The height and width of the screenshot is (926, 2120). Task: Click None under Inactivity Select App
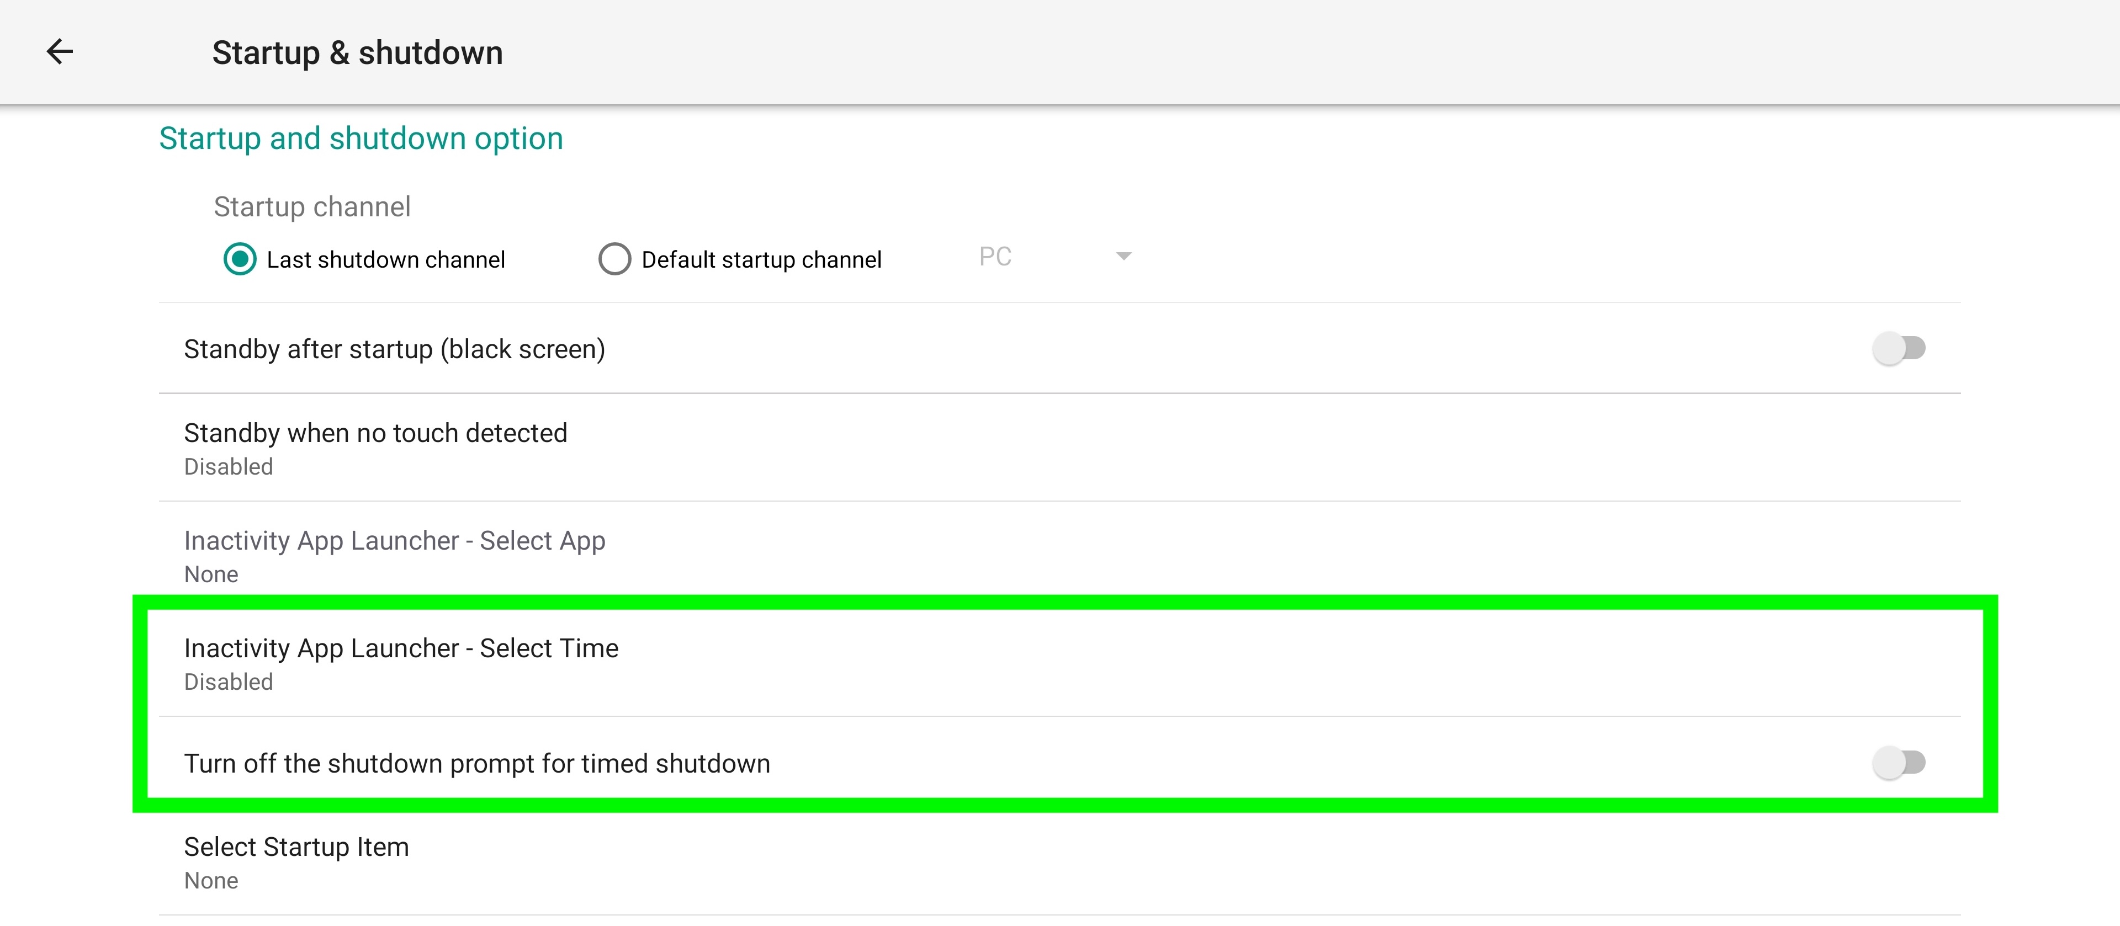[x=211, y=575]
